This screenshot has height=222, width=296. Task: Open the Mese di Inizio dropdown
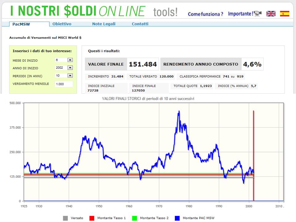tap(70, 60)
